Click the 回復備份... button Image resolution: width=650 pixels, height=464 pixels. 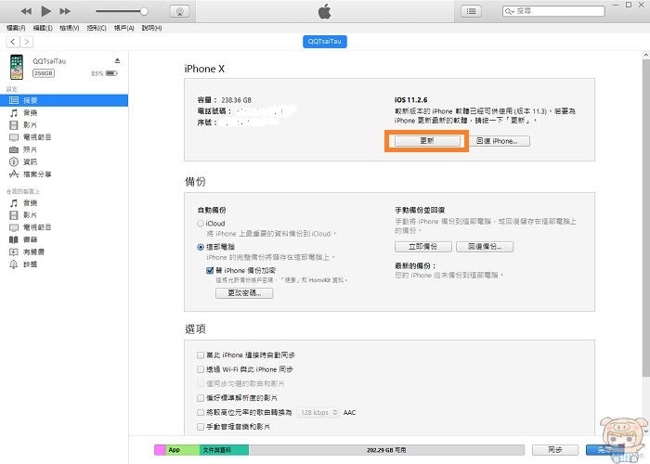pyautogui.click(x=485, y=247)
